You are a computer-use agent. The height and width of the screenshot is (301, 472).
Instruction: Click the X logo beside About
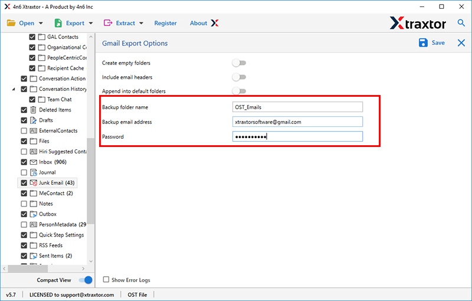215,23
